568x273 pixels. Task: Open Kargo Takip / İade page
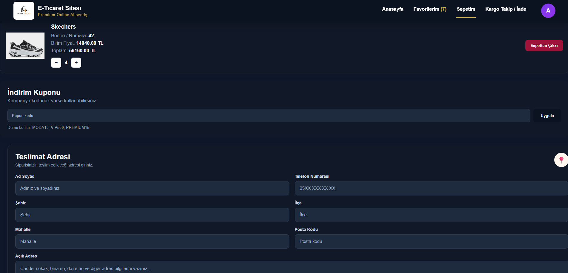tap(506, 9)
